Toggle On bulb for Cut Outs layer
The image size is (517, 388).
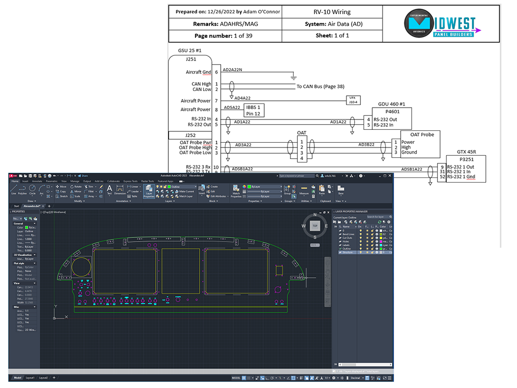point(360,238)
